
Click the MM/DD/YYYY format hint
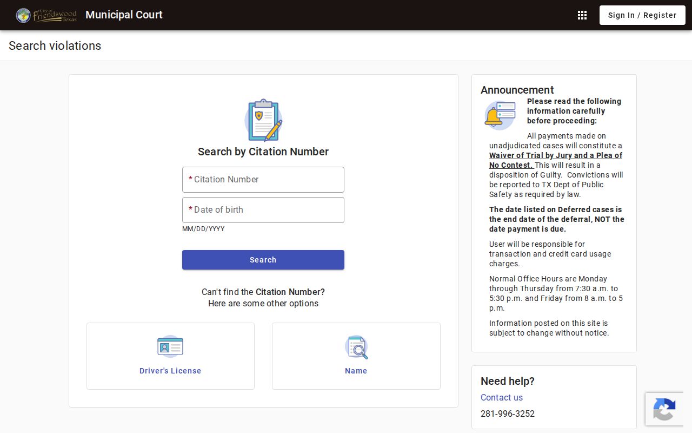[203, 229]
